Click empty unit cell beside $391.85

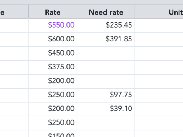pyautogui.click(x=159, y=40)
